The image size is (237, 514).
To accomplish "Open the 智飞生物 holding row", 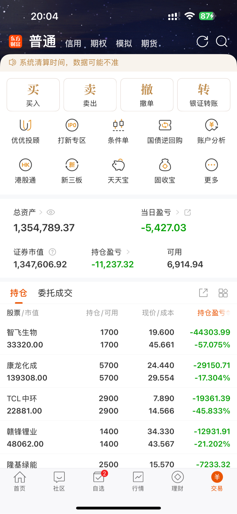I will (118, 338).
